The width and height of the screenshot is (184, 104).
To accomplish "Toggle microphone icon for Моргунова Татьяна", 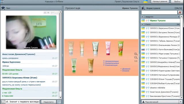I will point(146,54).
